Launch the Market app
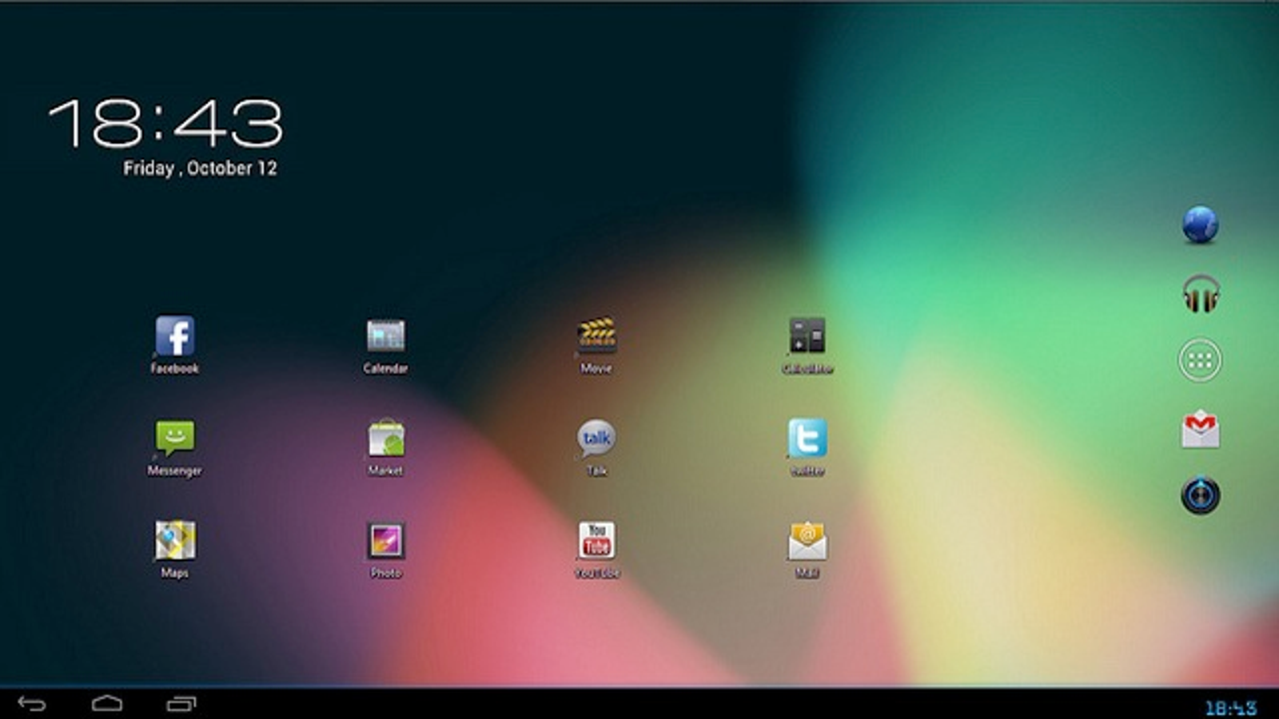 385,439
